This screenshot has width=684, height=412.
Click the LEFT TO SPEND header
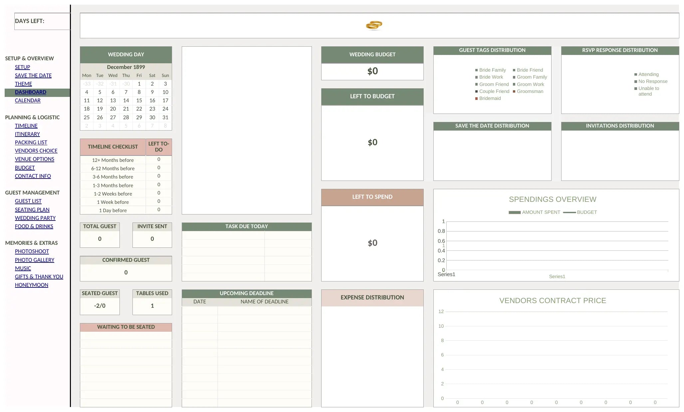pos(372,197)
